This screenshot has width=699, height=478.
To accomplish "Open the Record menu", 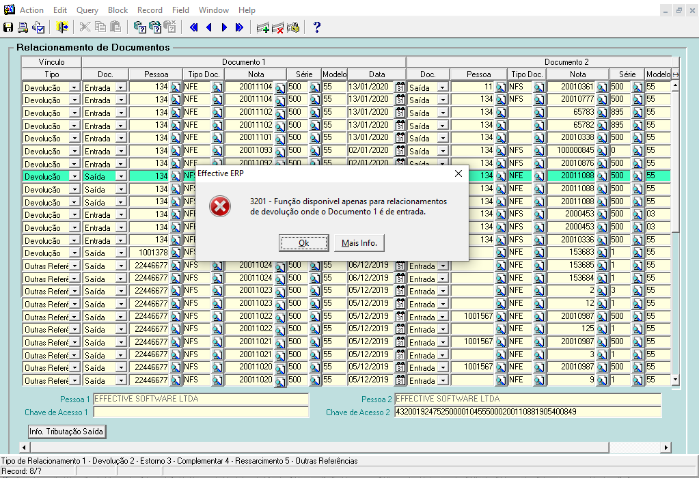I will click(x=150, y=10).
